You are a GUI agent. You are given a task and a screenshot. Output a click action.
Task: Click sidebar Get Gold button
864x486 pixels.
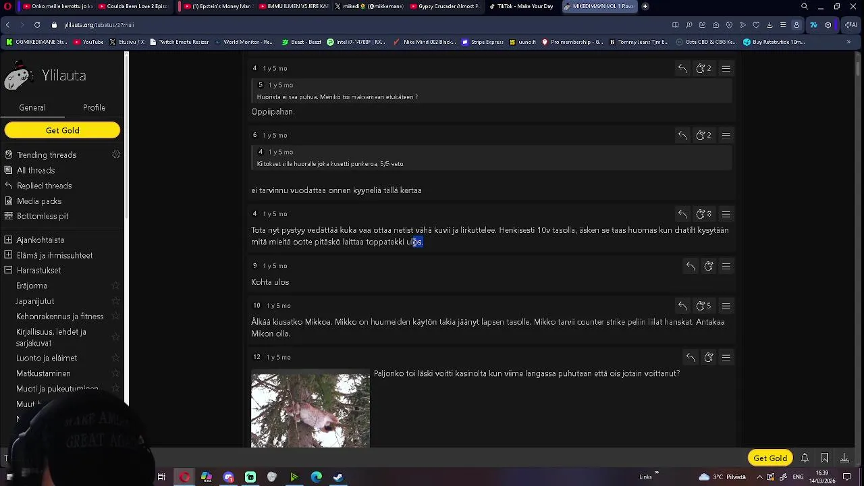[x=62, y=130]
